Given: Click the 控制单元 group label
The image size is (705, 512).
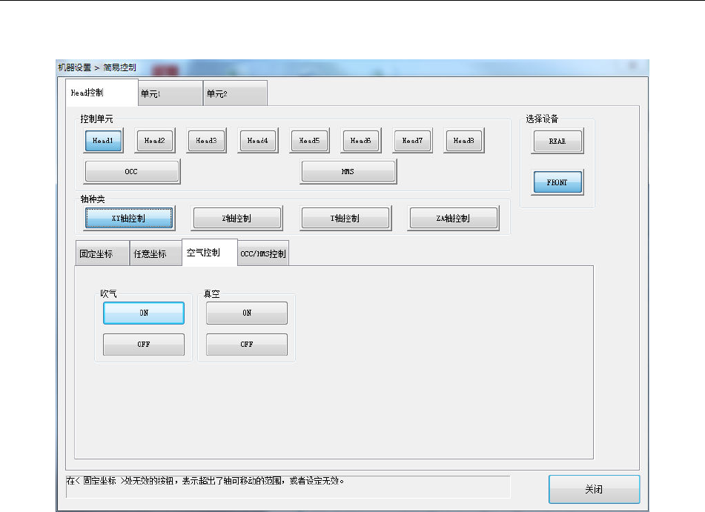Looking at the screenshot, I should 96,119.
